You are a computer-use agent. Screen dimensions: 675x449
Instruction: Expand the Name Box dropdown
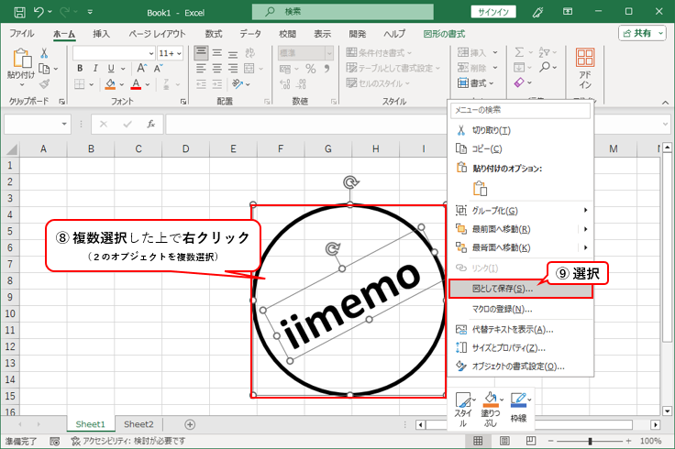pos(64,125)
